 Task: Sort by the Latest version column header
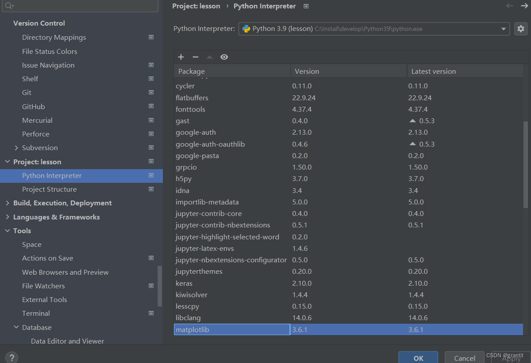click(x=465, y=71)
